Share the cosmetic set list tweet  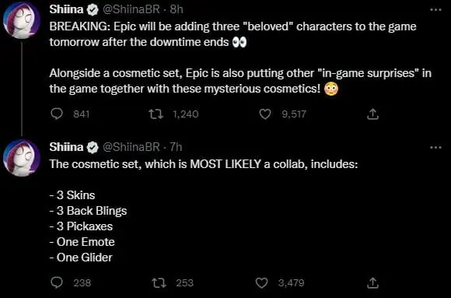coord(372,282)
